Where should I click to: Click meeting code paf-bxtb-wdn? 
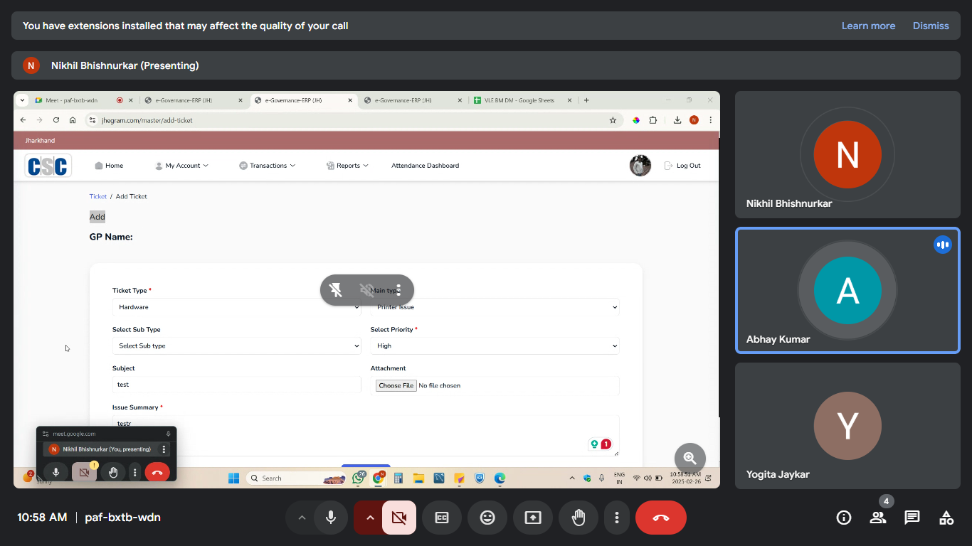click(x=122, y=518)
